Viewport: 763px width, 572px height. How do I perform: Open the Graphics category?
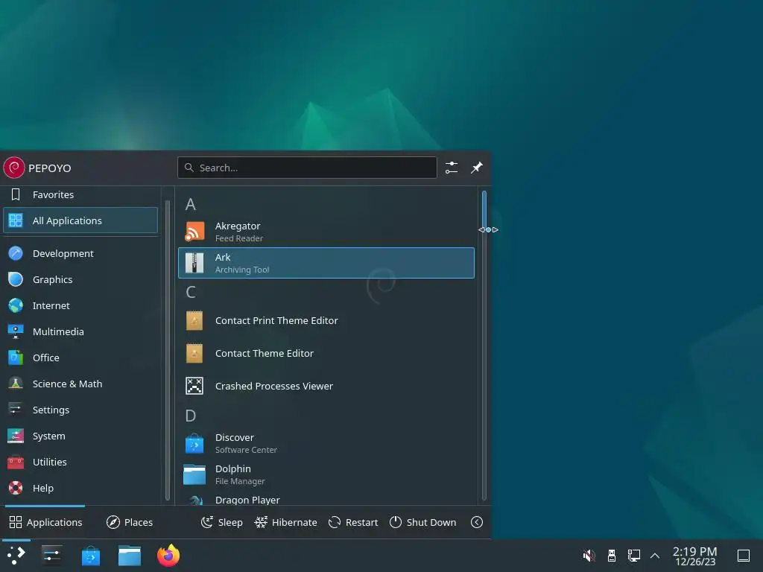(80, 279)
